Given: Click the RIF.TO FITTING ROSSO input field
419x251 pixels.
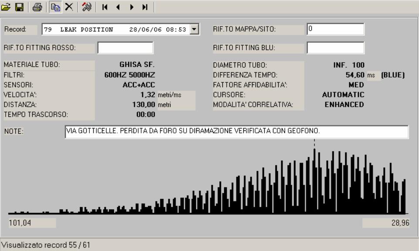Looking at the screenshot, I should [126, 47].
